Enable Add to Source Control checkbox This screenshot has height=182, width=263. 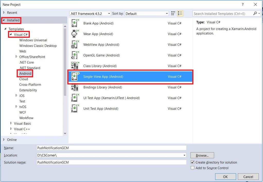pos(193,168)
